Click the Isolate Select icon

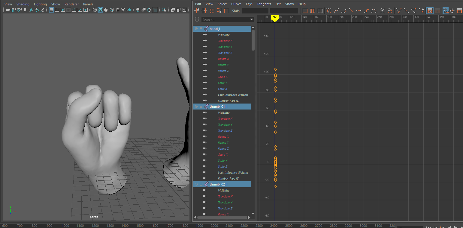tap(164, 10)
